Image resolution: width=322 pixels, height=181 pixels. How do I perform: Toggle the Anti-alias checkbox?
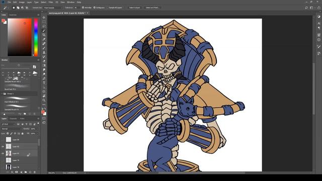pos(83,8)
